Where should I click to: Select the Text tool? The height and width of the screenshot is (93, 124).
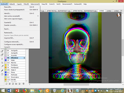point(2,59)
